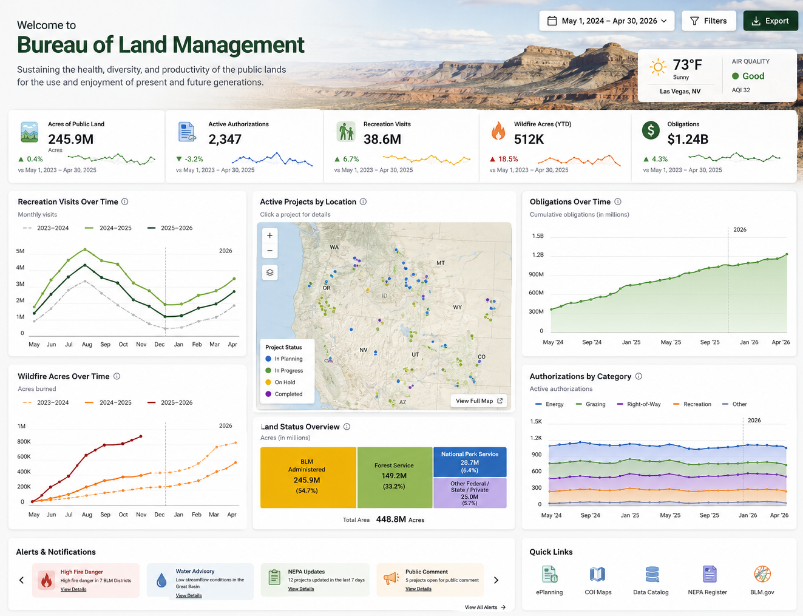Viewport: 803px width, 616px height.
Task: Show info for Land Status Overview
Action: coord(347,427)
